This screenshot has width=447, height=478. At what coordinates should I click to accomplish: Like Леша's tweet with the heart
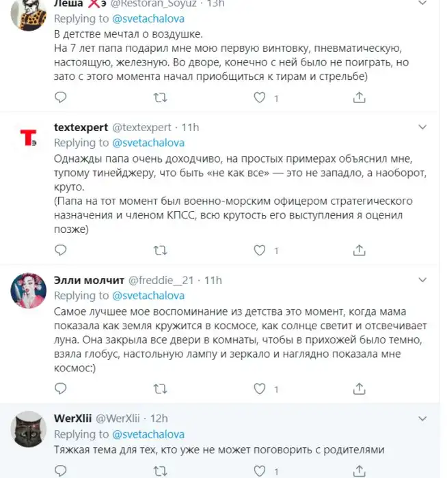tap(260, 98)
